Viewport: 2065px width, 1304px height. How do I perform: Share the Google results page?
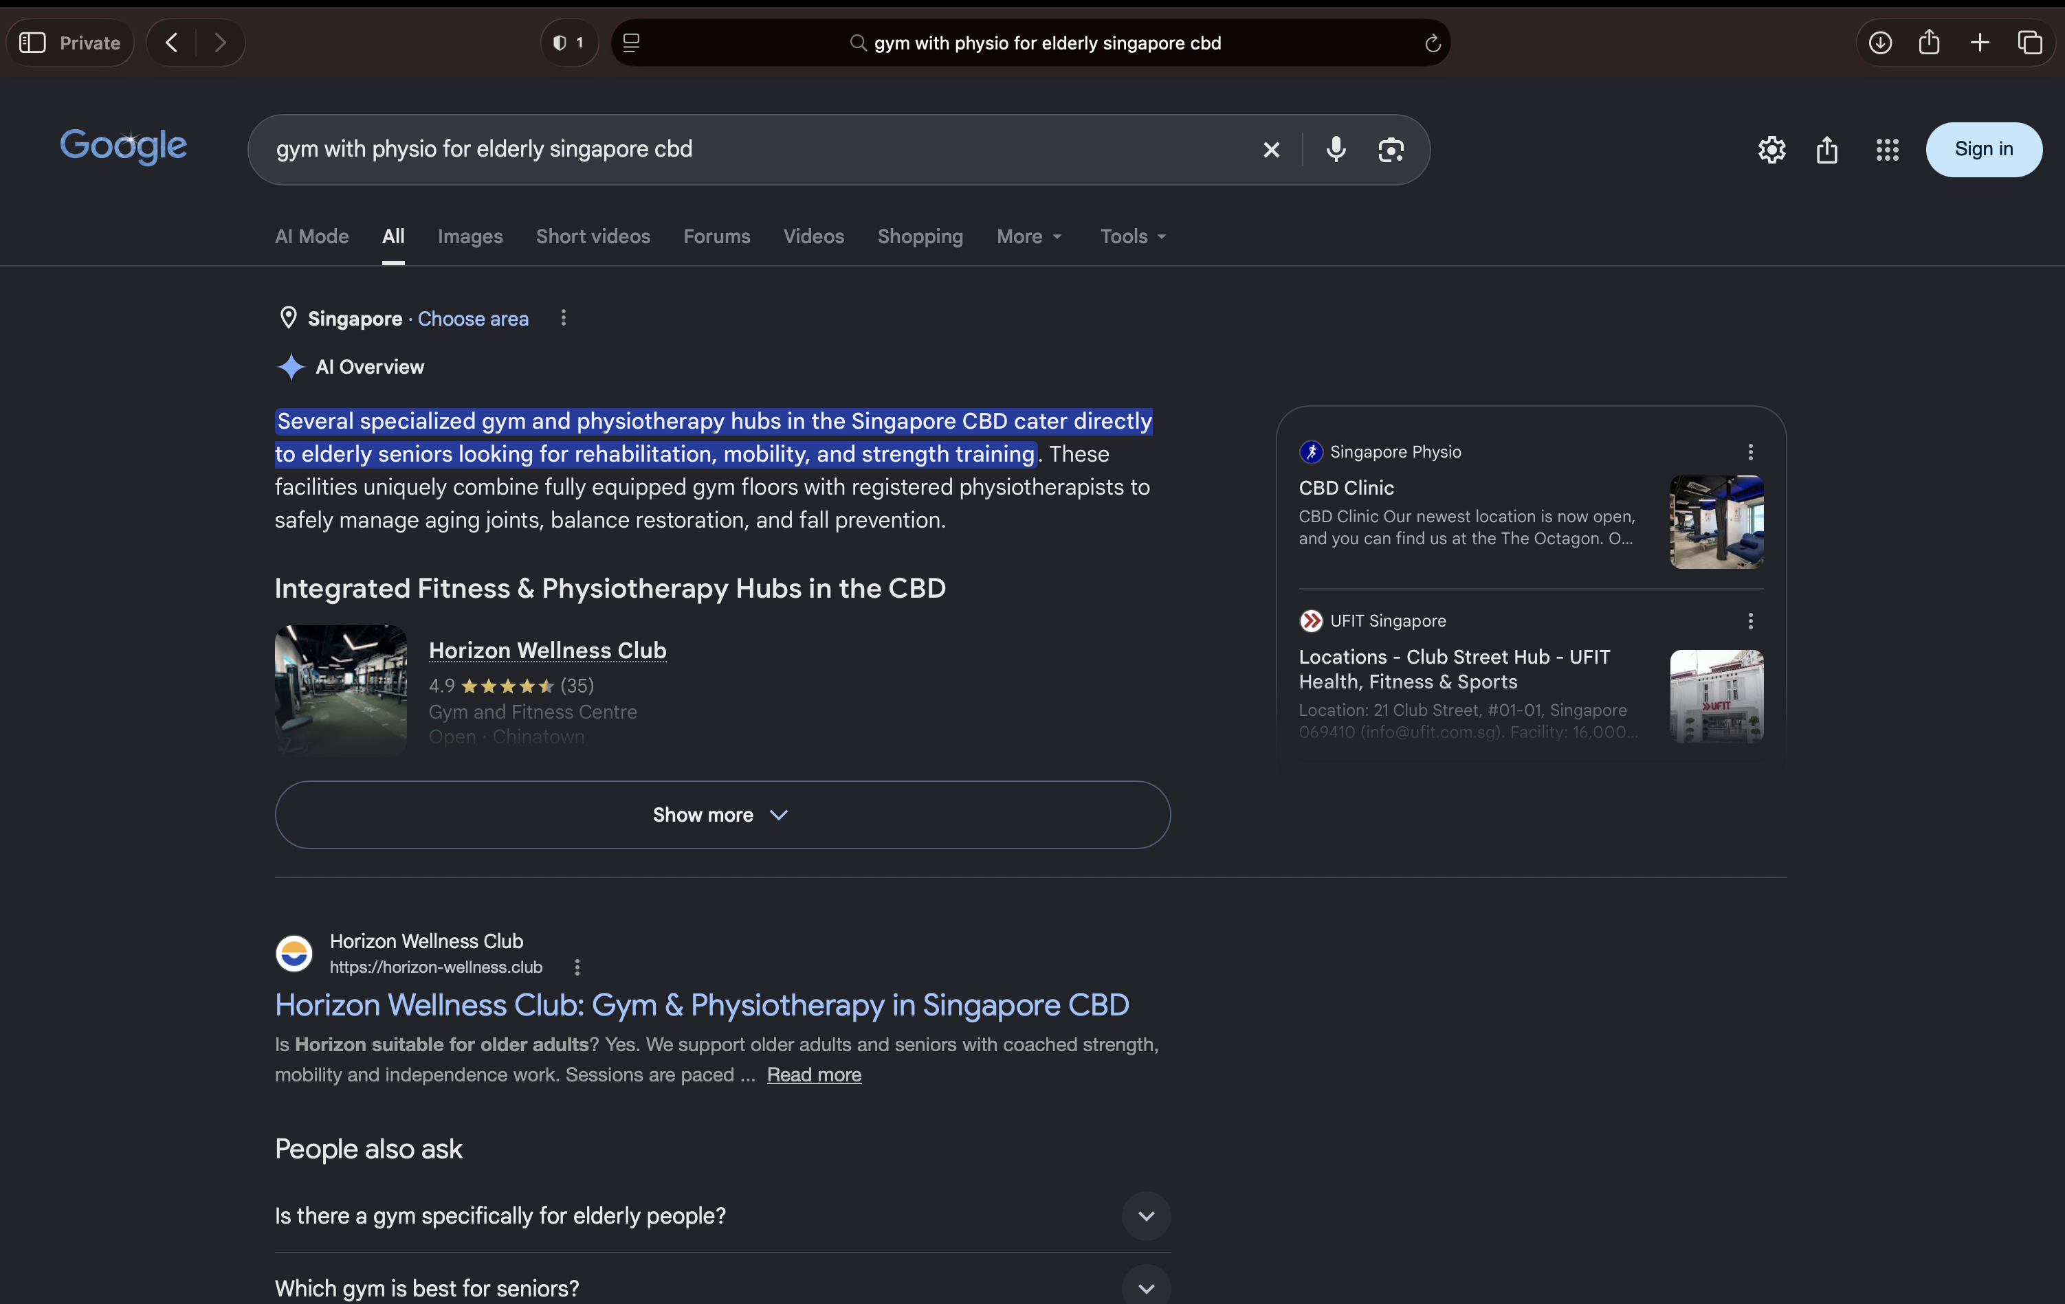[1826, 150]
